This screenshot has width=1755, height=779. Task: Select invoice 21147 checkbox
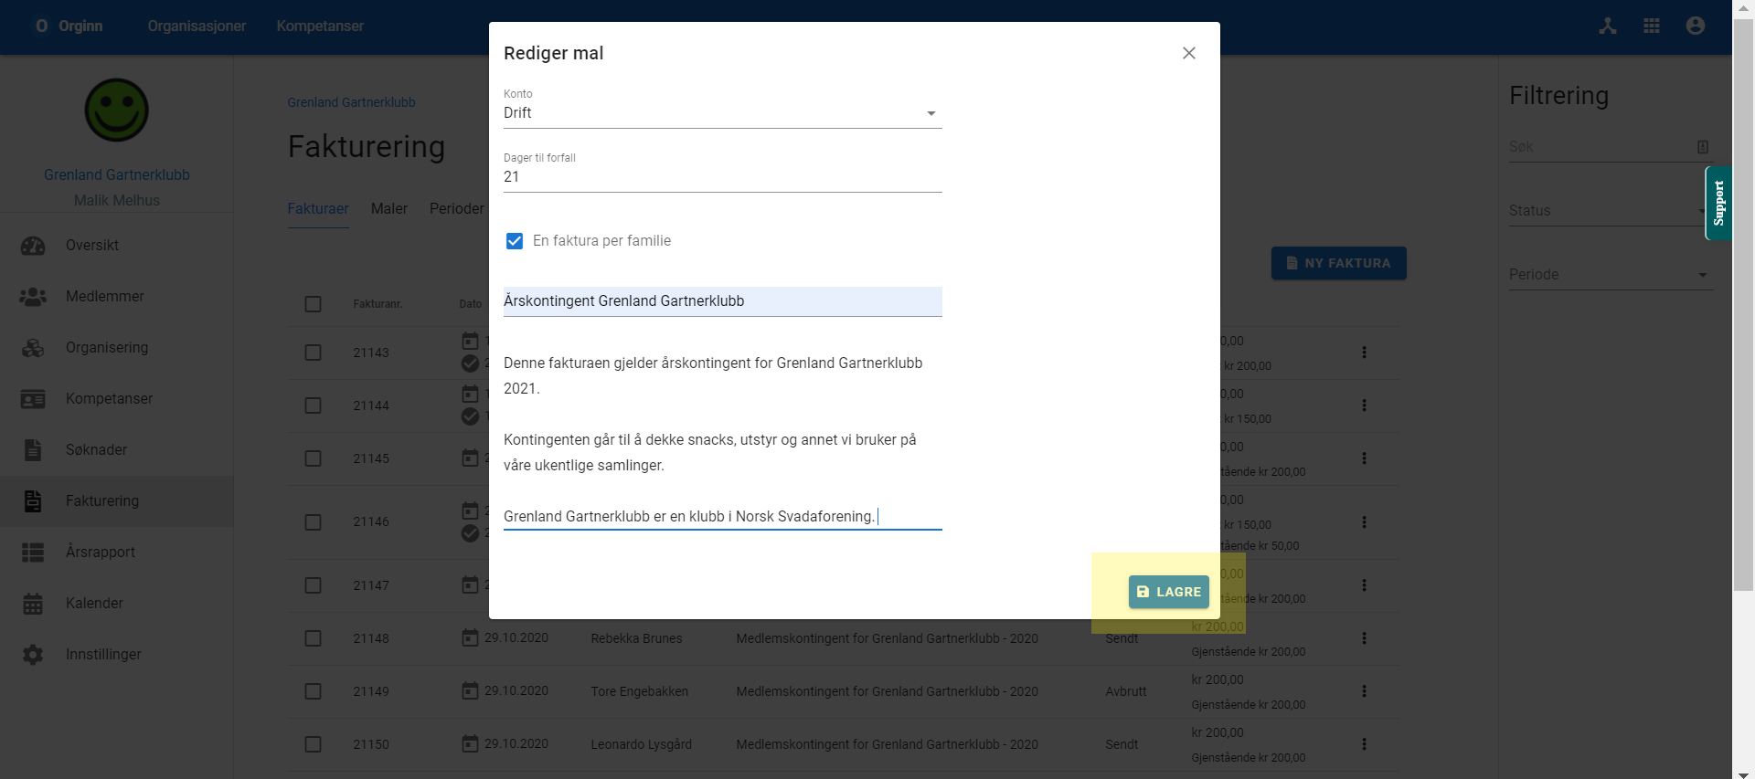click(313, 585)
